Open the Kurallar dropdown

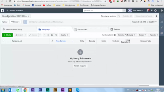(64, 35)
